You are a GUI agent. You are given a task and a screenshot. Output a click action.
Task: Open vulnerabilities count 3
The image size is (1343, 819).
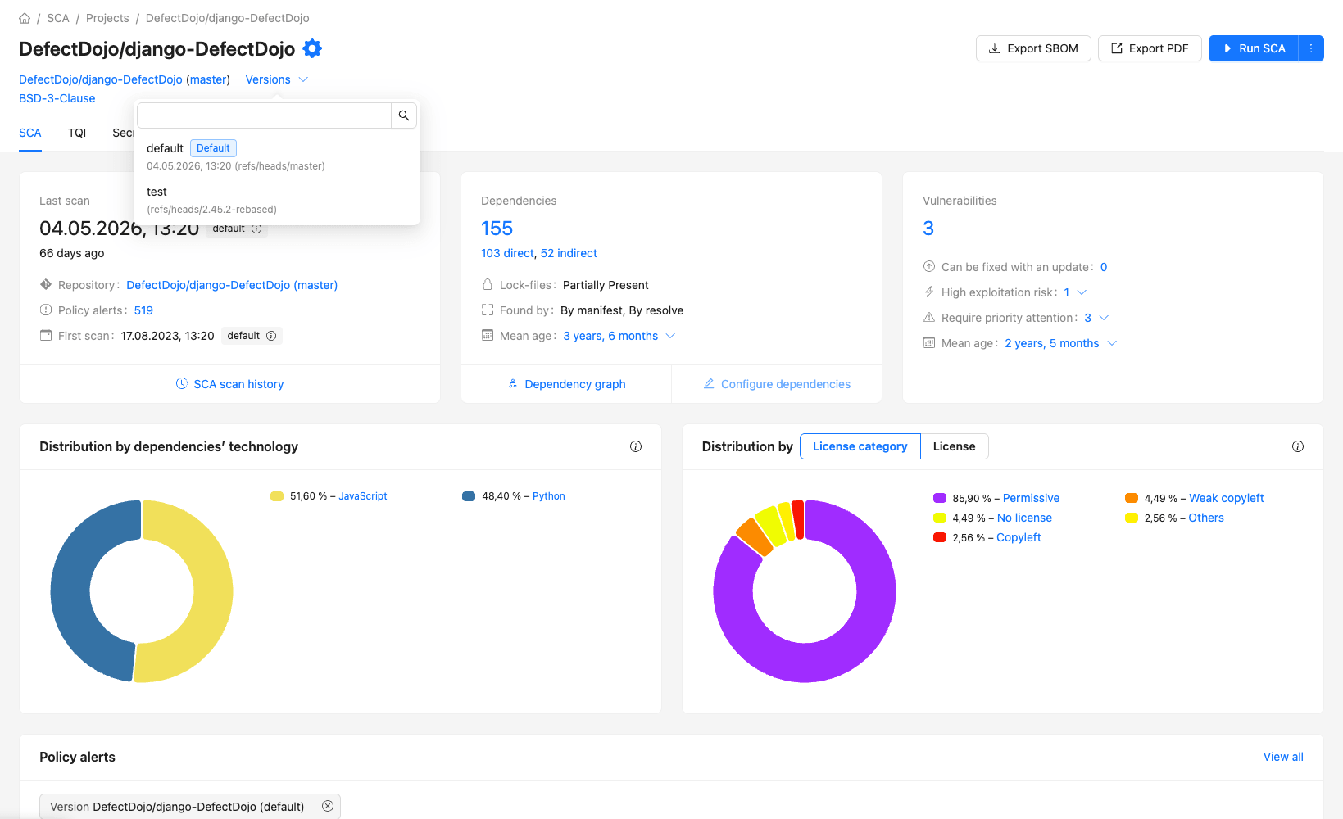click(x=928, y=229)
